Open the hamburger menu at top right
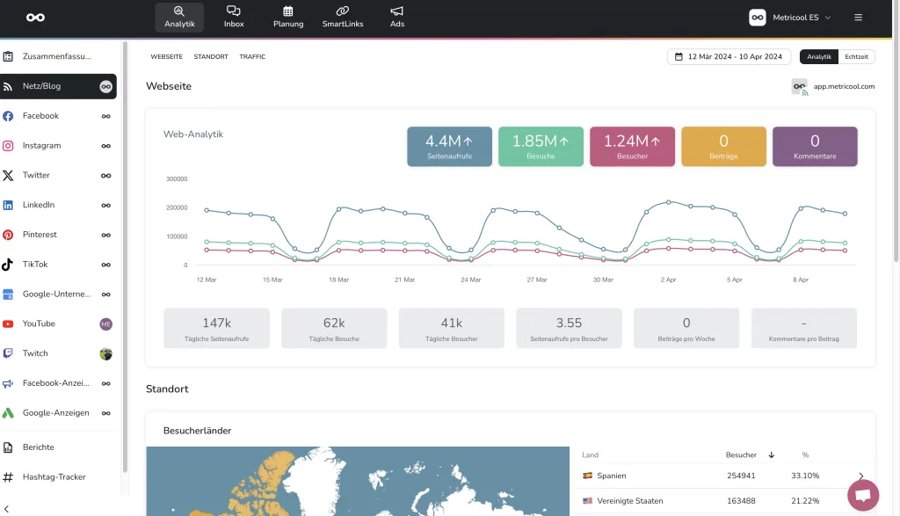 tap(858, 18)
